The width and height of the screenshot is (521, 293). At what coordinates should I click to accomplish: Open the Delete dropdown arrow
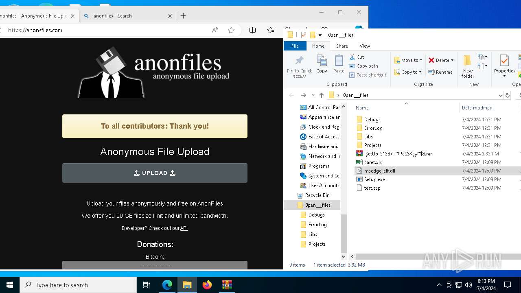452,60
